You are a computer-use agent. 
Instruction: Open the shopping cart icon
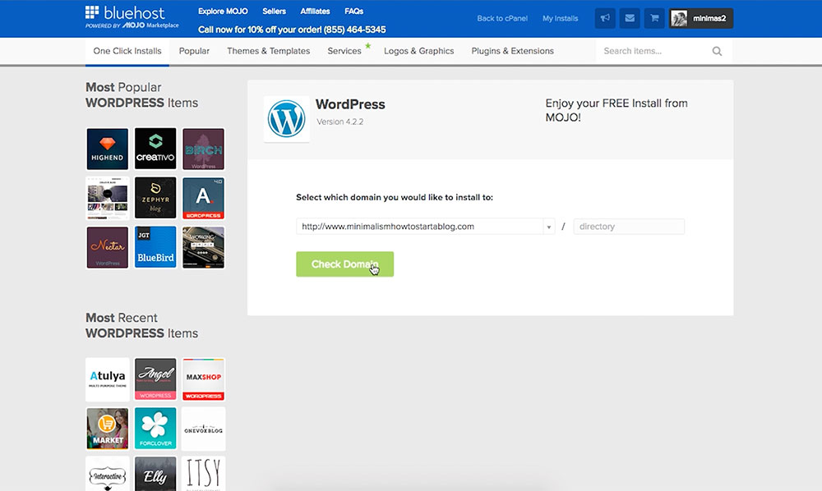(654, 18)
